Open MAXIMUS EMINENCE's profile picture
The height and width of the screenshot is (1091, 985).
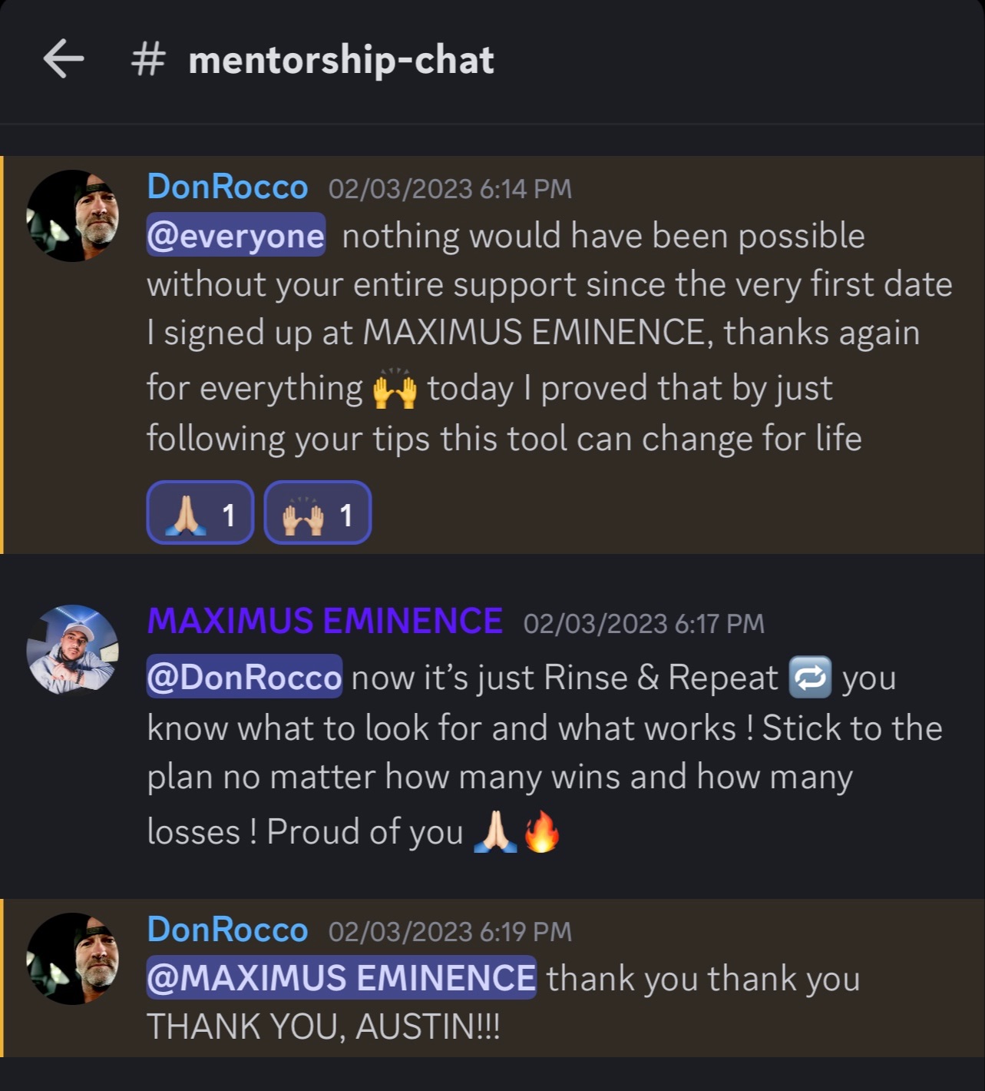[x=72, y=650]
